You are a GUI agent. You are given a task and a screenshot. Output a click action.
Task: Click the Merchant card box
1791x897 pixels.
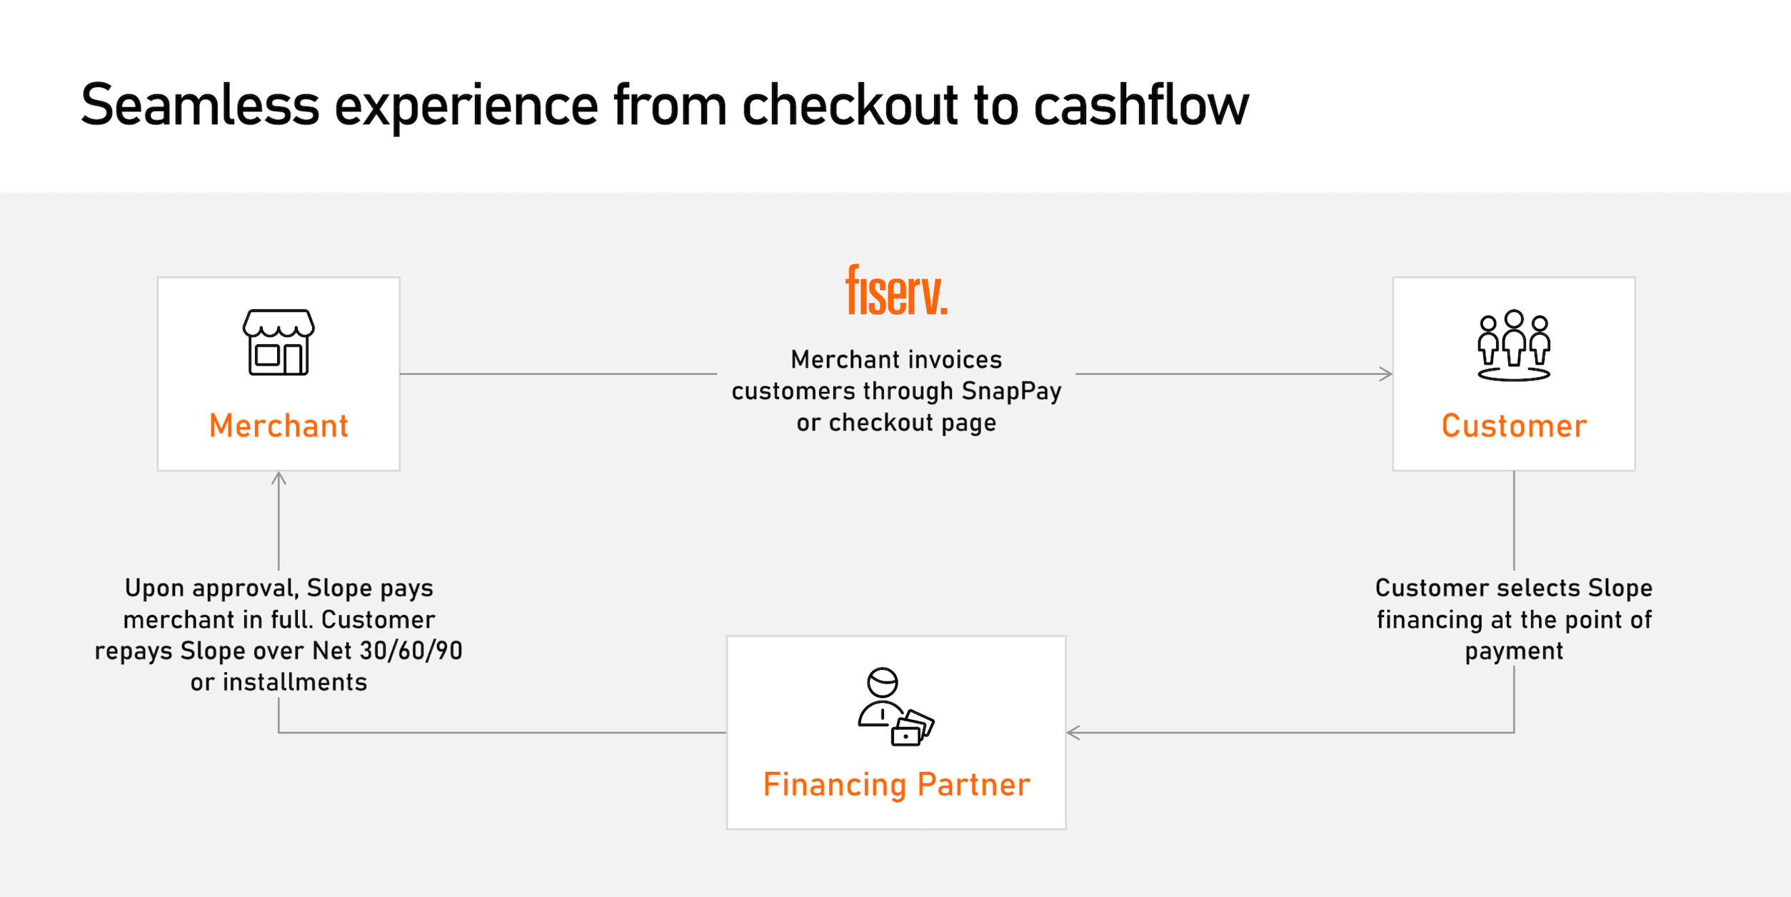click(279, 374)
